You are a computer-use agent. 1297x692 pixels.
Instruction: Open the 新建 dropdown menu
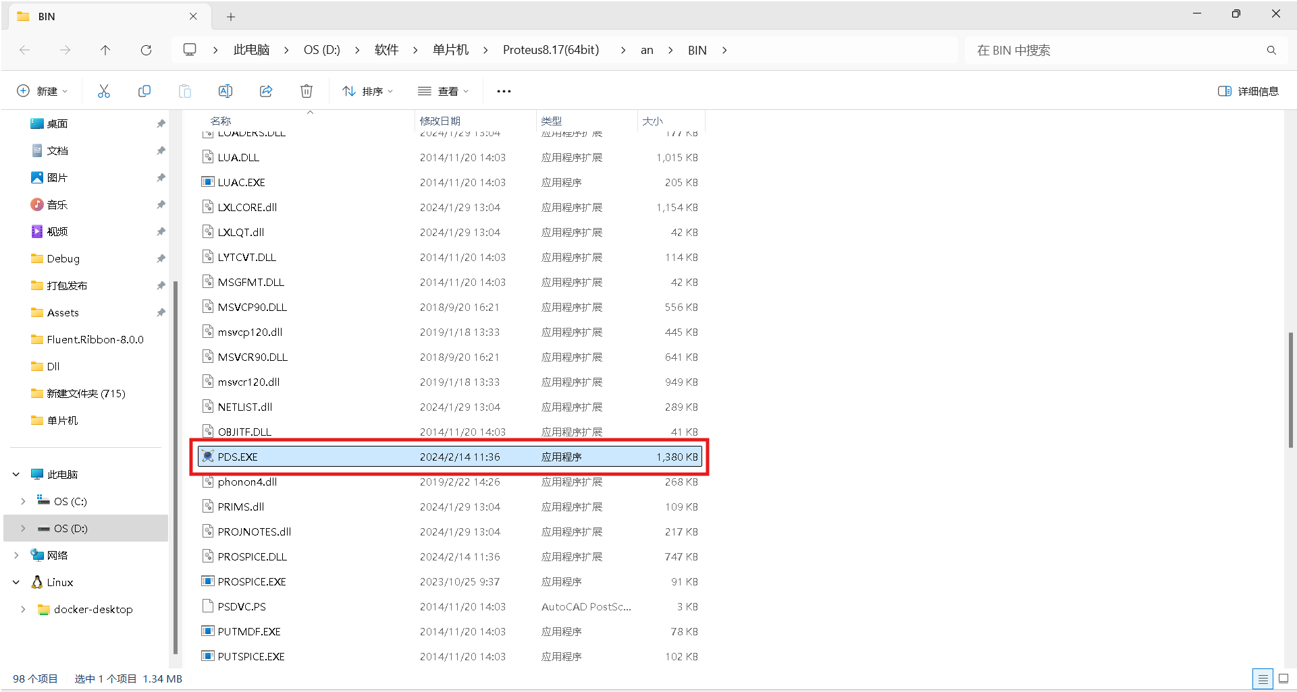tap(42, 90)
